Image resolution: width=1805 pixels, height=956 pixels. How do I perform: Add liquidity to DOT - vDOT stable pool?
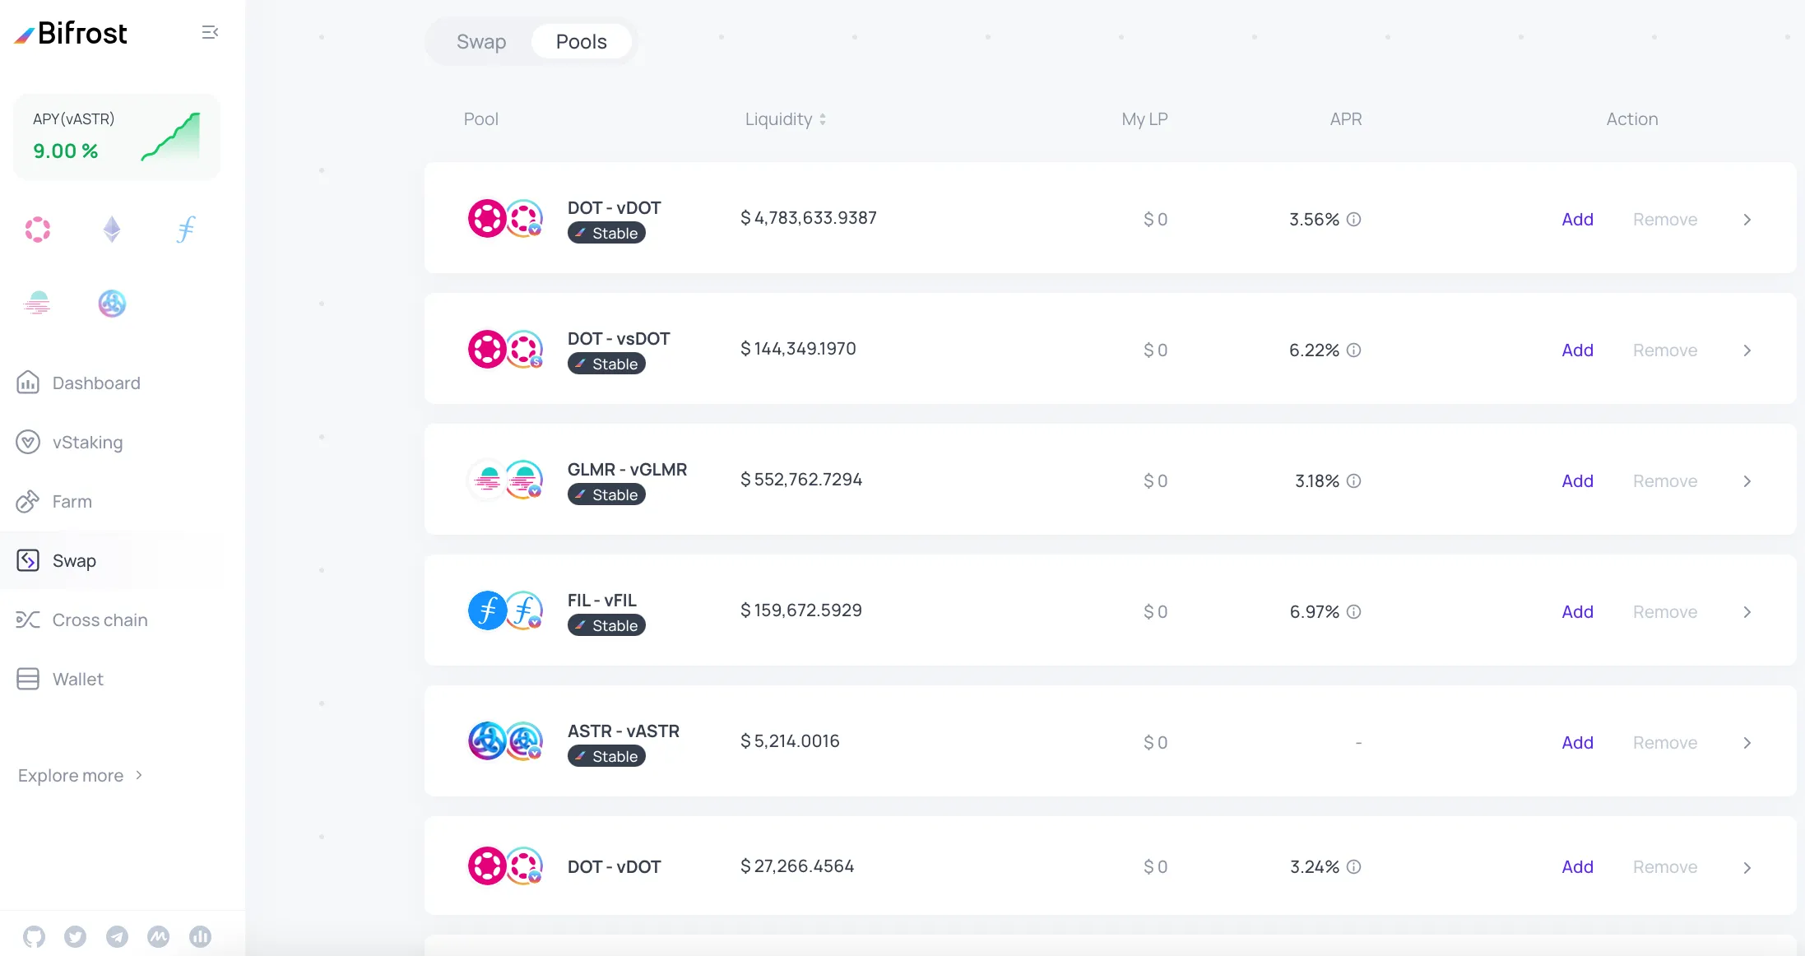1577,220
